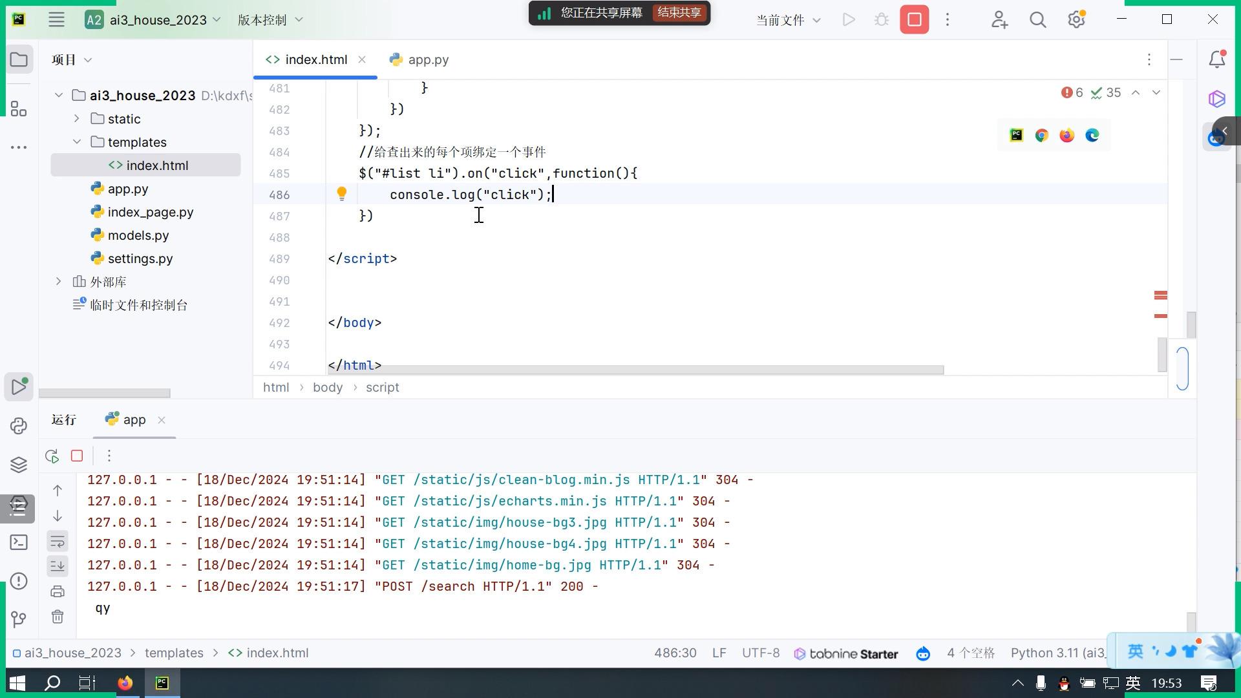Open the Problems tool window

(19, 581)
